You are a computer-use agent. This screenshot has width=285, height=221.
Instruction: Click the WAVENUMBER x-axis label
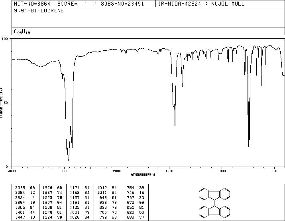click(143, 175)
